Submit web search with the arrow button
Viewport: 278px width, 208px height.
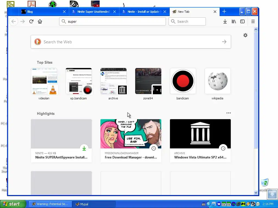coord(224,42)
